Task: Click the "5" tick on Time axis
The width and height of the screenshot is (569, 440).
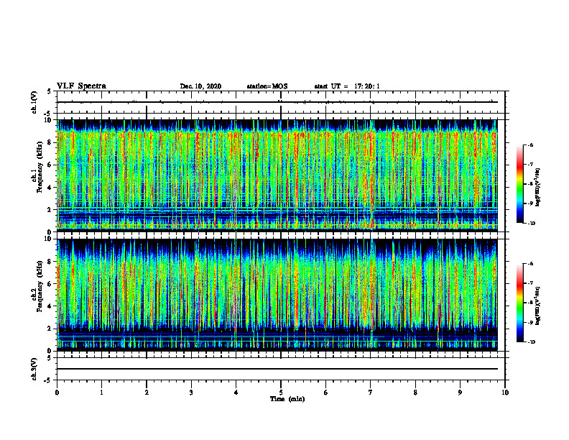Action: click(x=281, y=393)
